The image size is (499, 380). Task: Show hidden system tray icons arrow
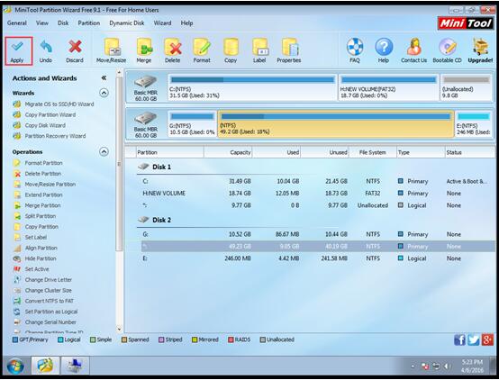[413, 366]
